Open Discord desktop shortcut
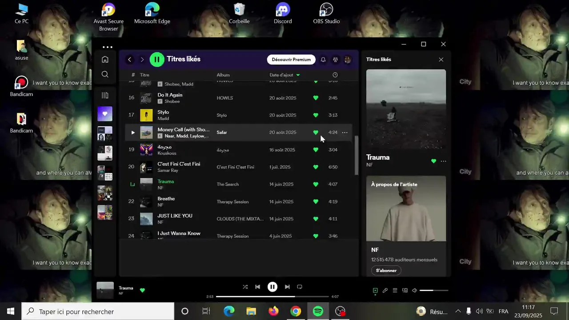Screen dimensions: 569x320 283,14
